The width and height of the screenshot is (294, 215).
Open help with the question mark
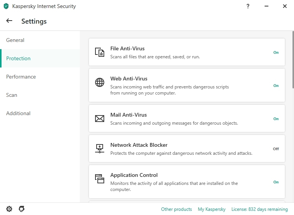coord(248,6)
